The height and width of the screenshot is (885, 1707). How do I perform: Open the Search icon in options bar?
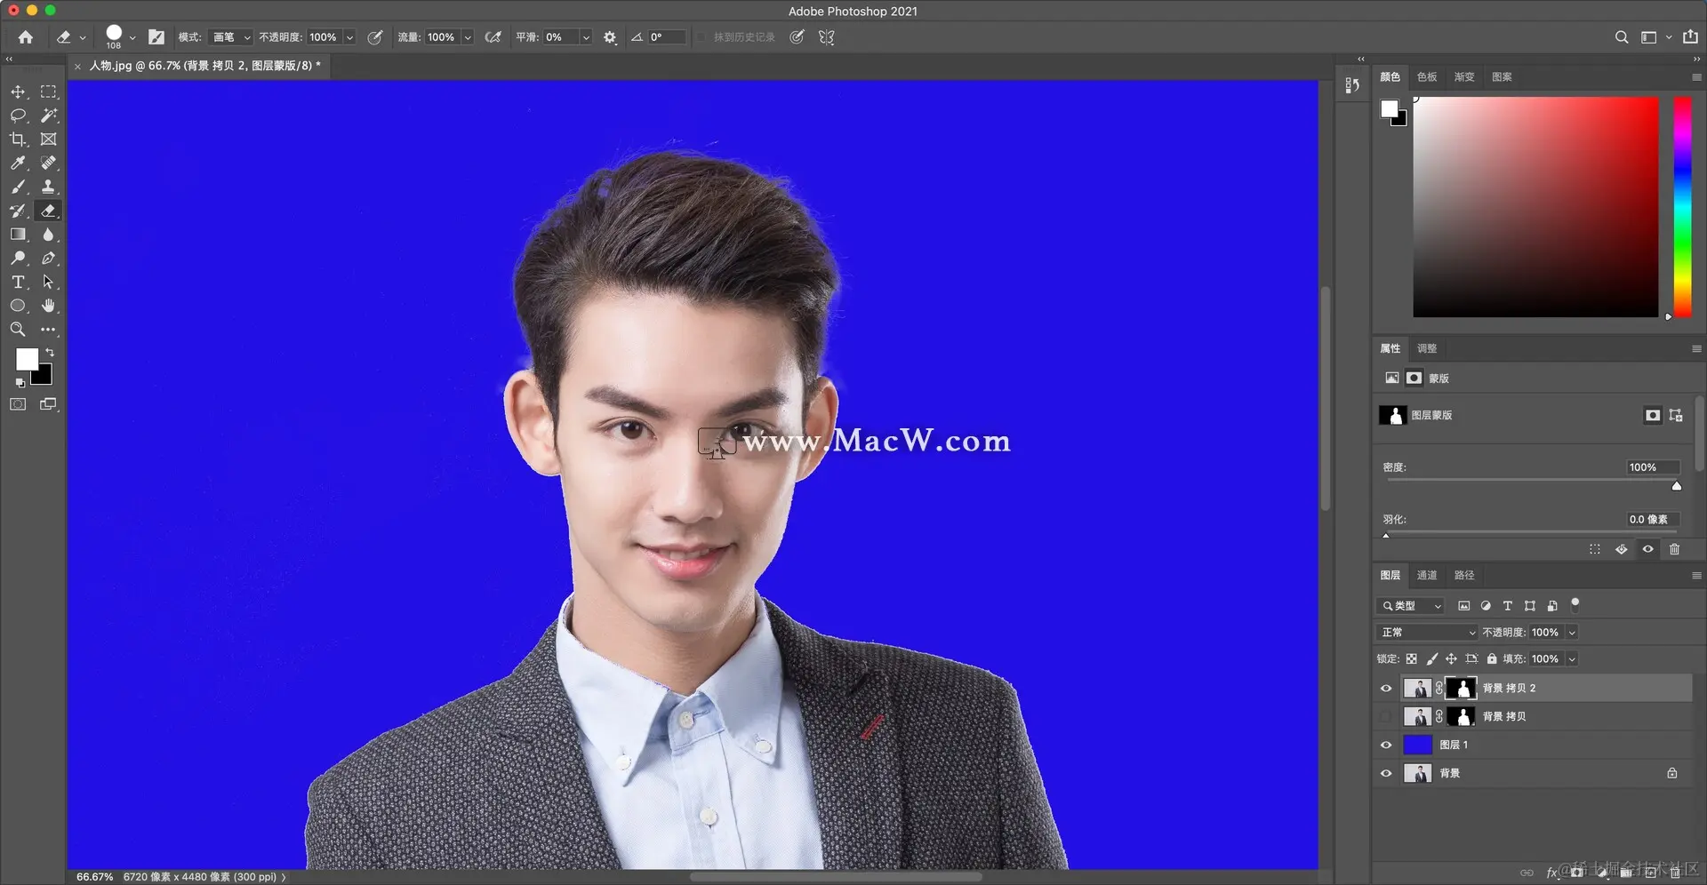pyautogui.click(x=1622, y=37)
